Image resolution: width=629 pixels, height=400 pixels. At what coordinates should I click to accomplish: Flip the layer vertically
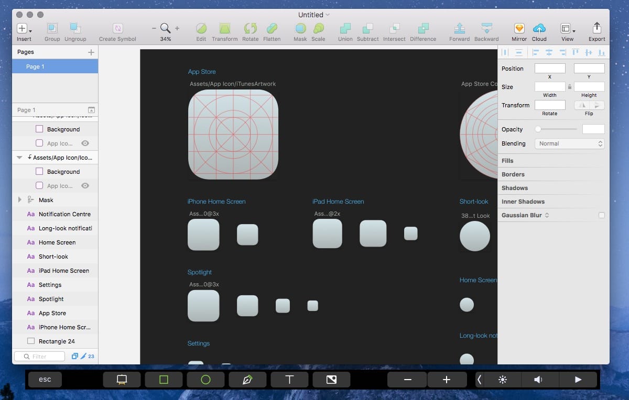[x=597, y=105]
